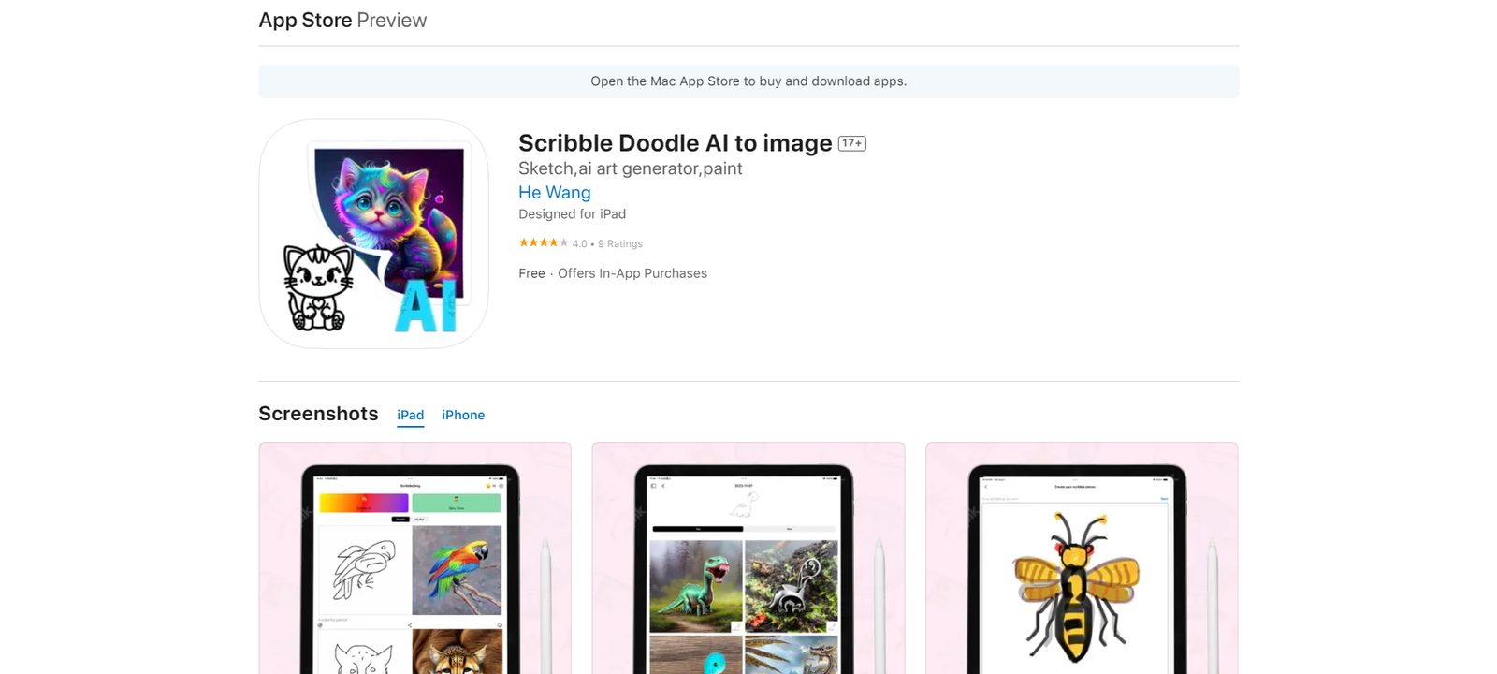Screen dimensions: 1497x674
Task: Click the Offers In-App Purchases text
Action: click(632, 273)
